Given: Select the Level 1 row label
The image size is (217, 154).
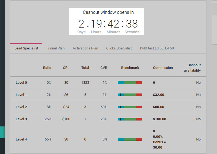Looking at the screenshot, I should [21, 95].
